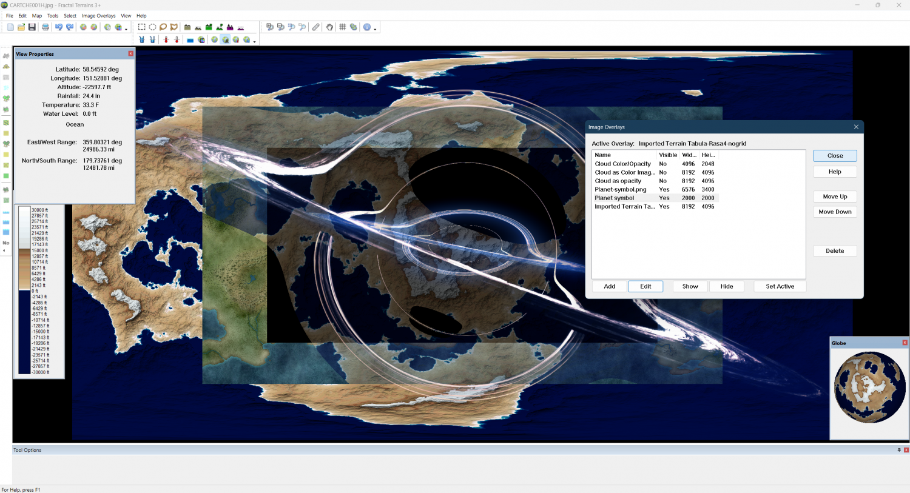
Task: Expand the globe view toolbar dropdown arrow
Action: tap(254, 41)
